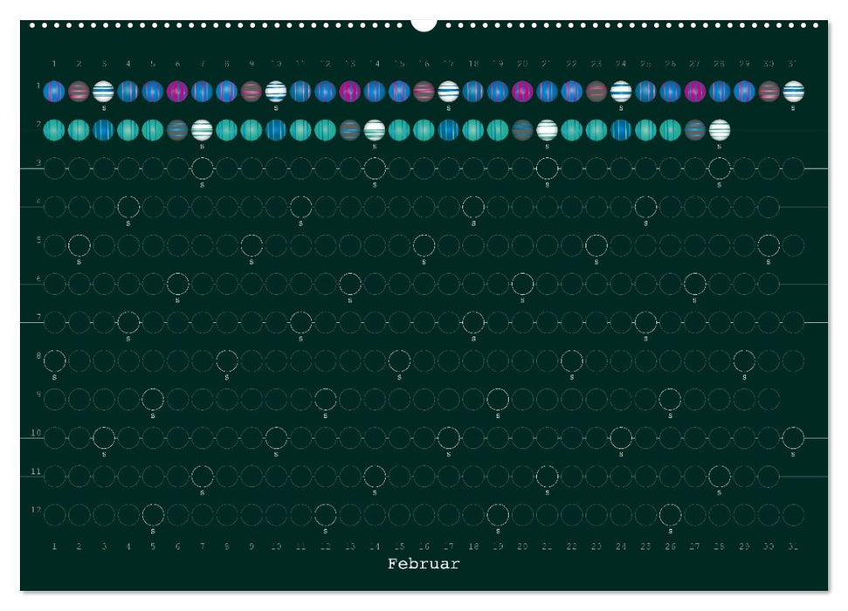Select the teal ball for day 1 in row 2
This screenshot has width=848, height=611.
54,130
